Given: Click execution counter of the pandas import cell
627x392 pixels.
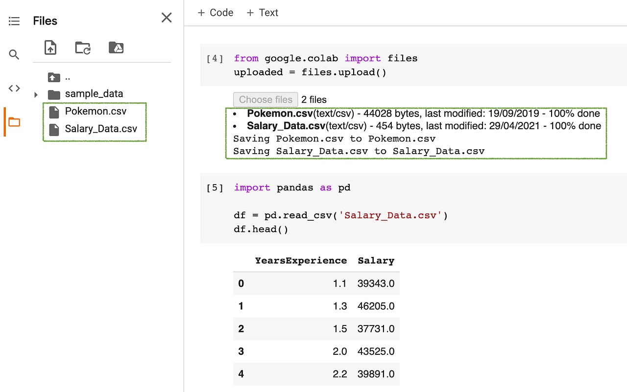Looking at the screenshot, I should pyautogui.click(x=215, y=187).
